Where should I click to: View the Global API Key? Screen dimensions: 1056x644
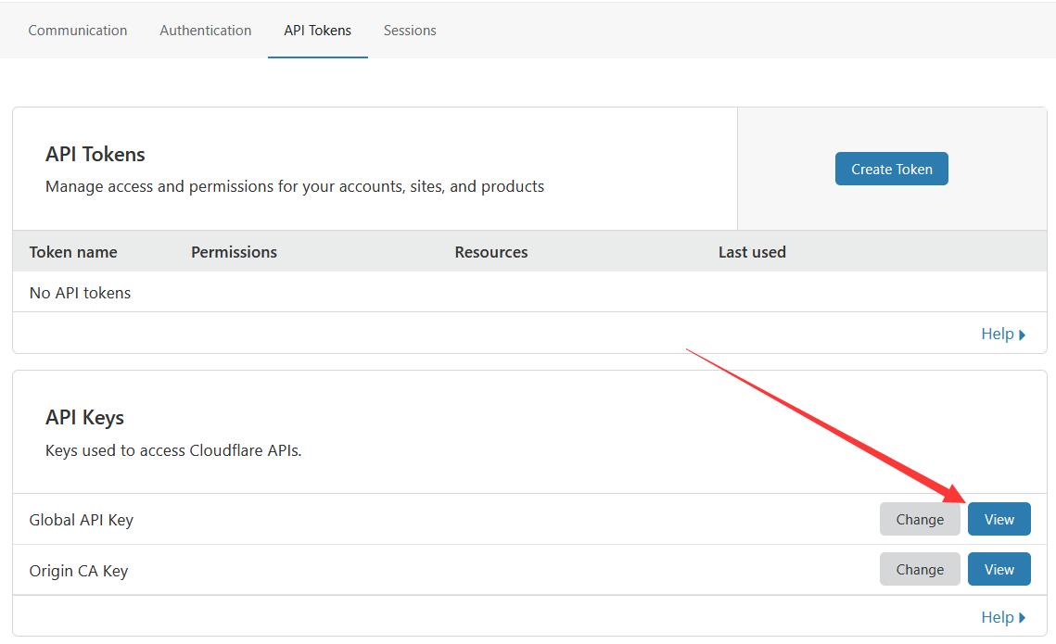click(x=999, y=520)
